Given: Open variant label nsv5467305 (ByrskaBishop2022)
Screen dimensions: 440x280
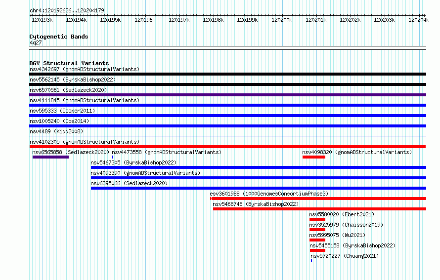Looking at the screenshot, I should [133, 162].
